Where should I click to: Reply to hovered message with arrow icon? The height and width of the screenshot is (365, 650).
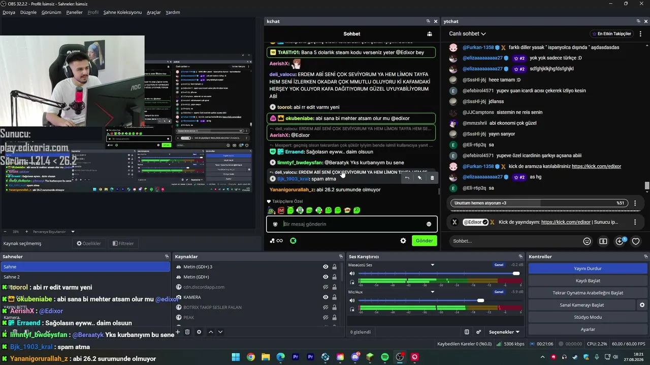pyautogui.click(x=407, y=178)
